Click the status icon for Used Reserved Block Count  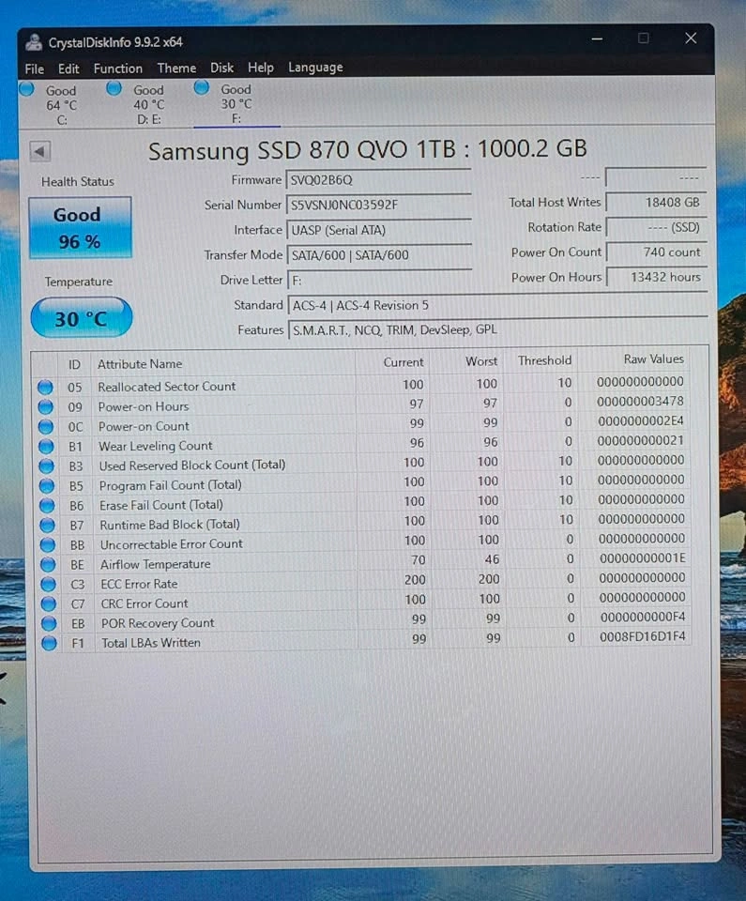[47, 466]
